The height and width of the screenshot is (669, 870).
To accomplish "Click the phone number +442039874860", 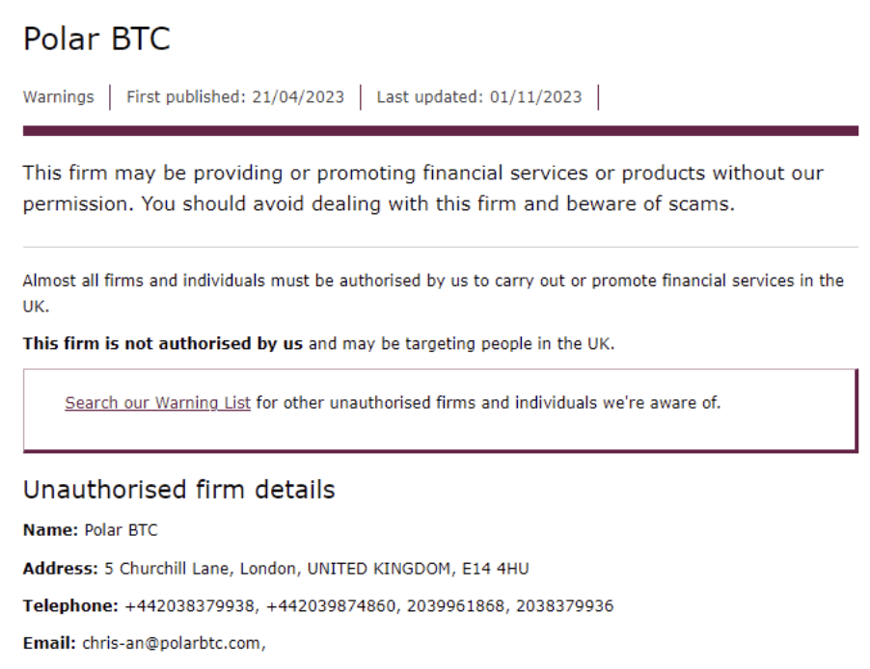I will (331, 605).
